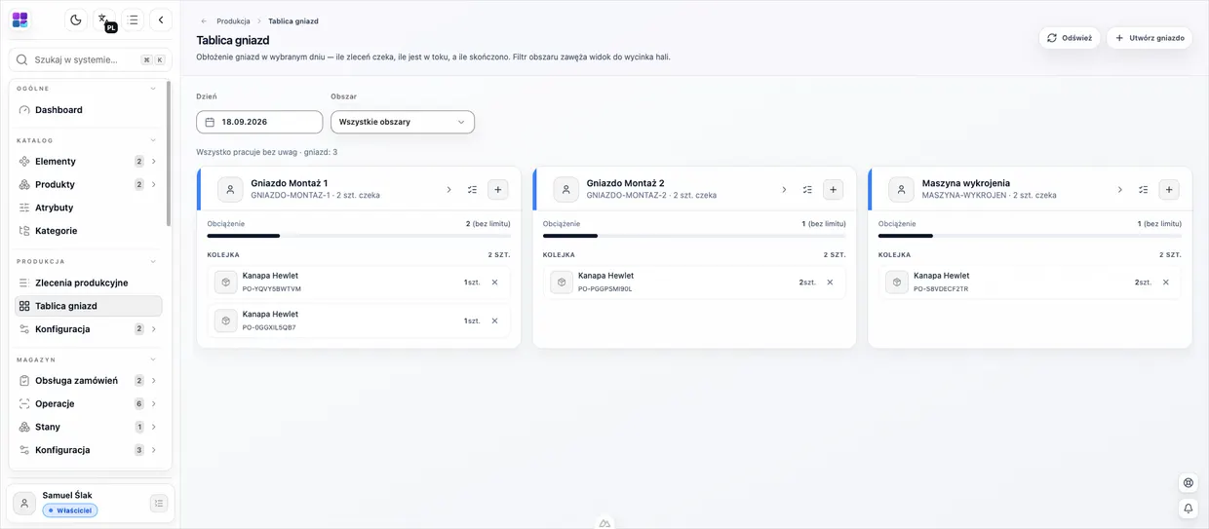This screenshot has width=1209, height=529.
Task: Open checklist icon for Gniazdo Montaż 1
Action: pos(472,190)
